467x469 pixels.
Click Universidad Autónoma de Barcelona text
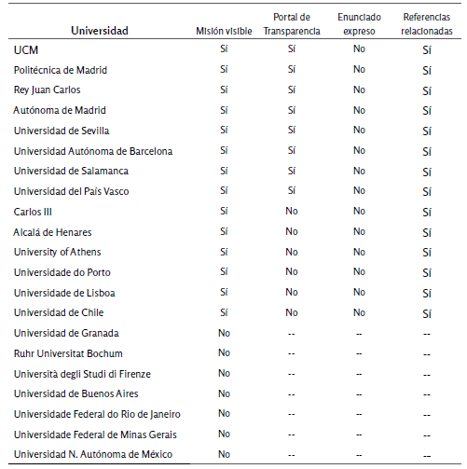coord(93,151)
